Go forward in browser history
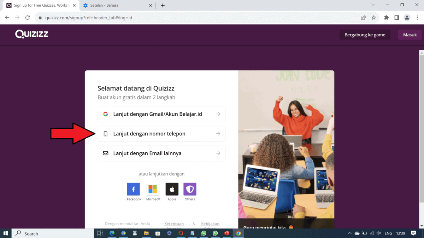 (x=17, y=18)
